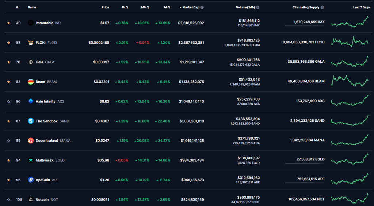Open Beam 7-day sparkline chart
Viewport: 374px width, 206px height.
350,81
